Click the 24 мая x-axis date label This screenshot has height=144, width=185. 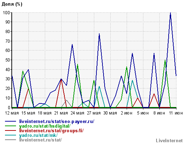pyautogui.click(x=78, y=113)
